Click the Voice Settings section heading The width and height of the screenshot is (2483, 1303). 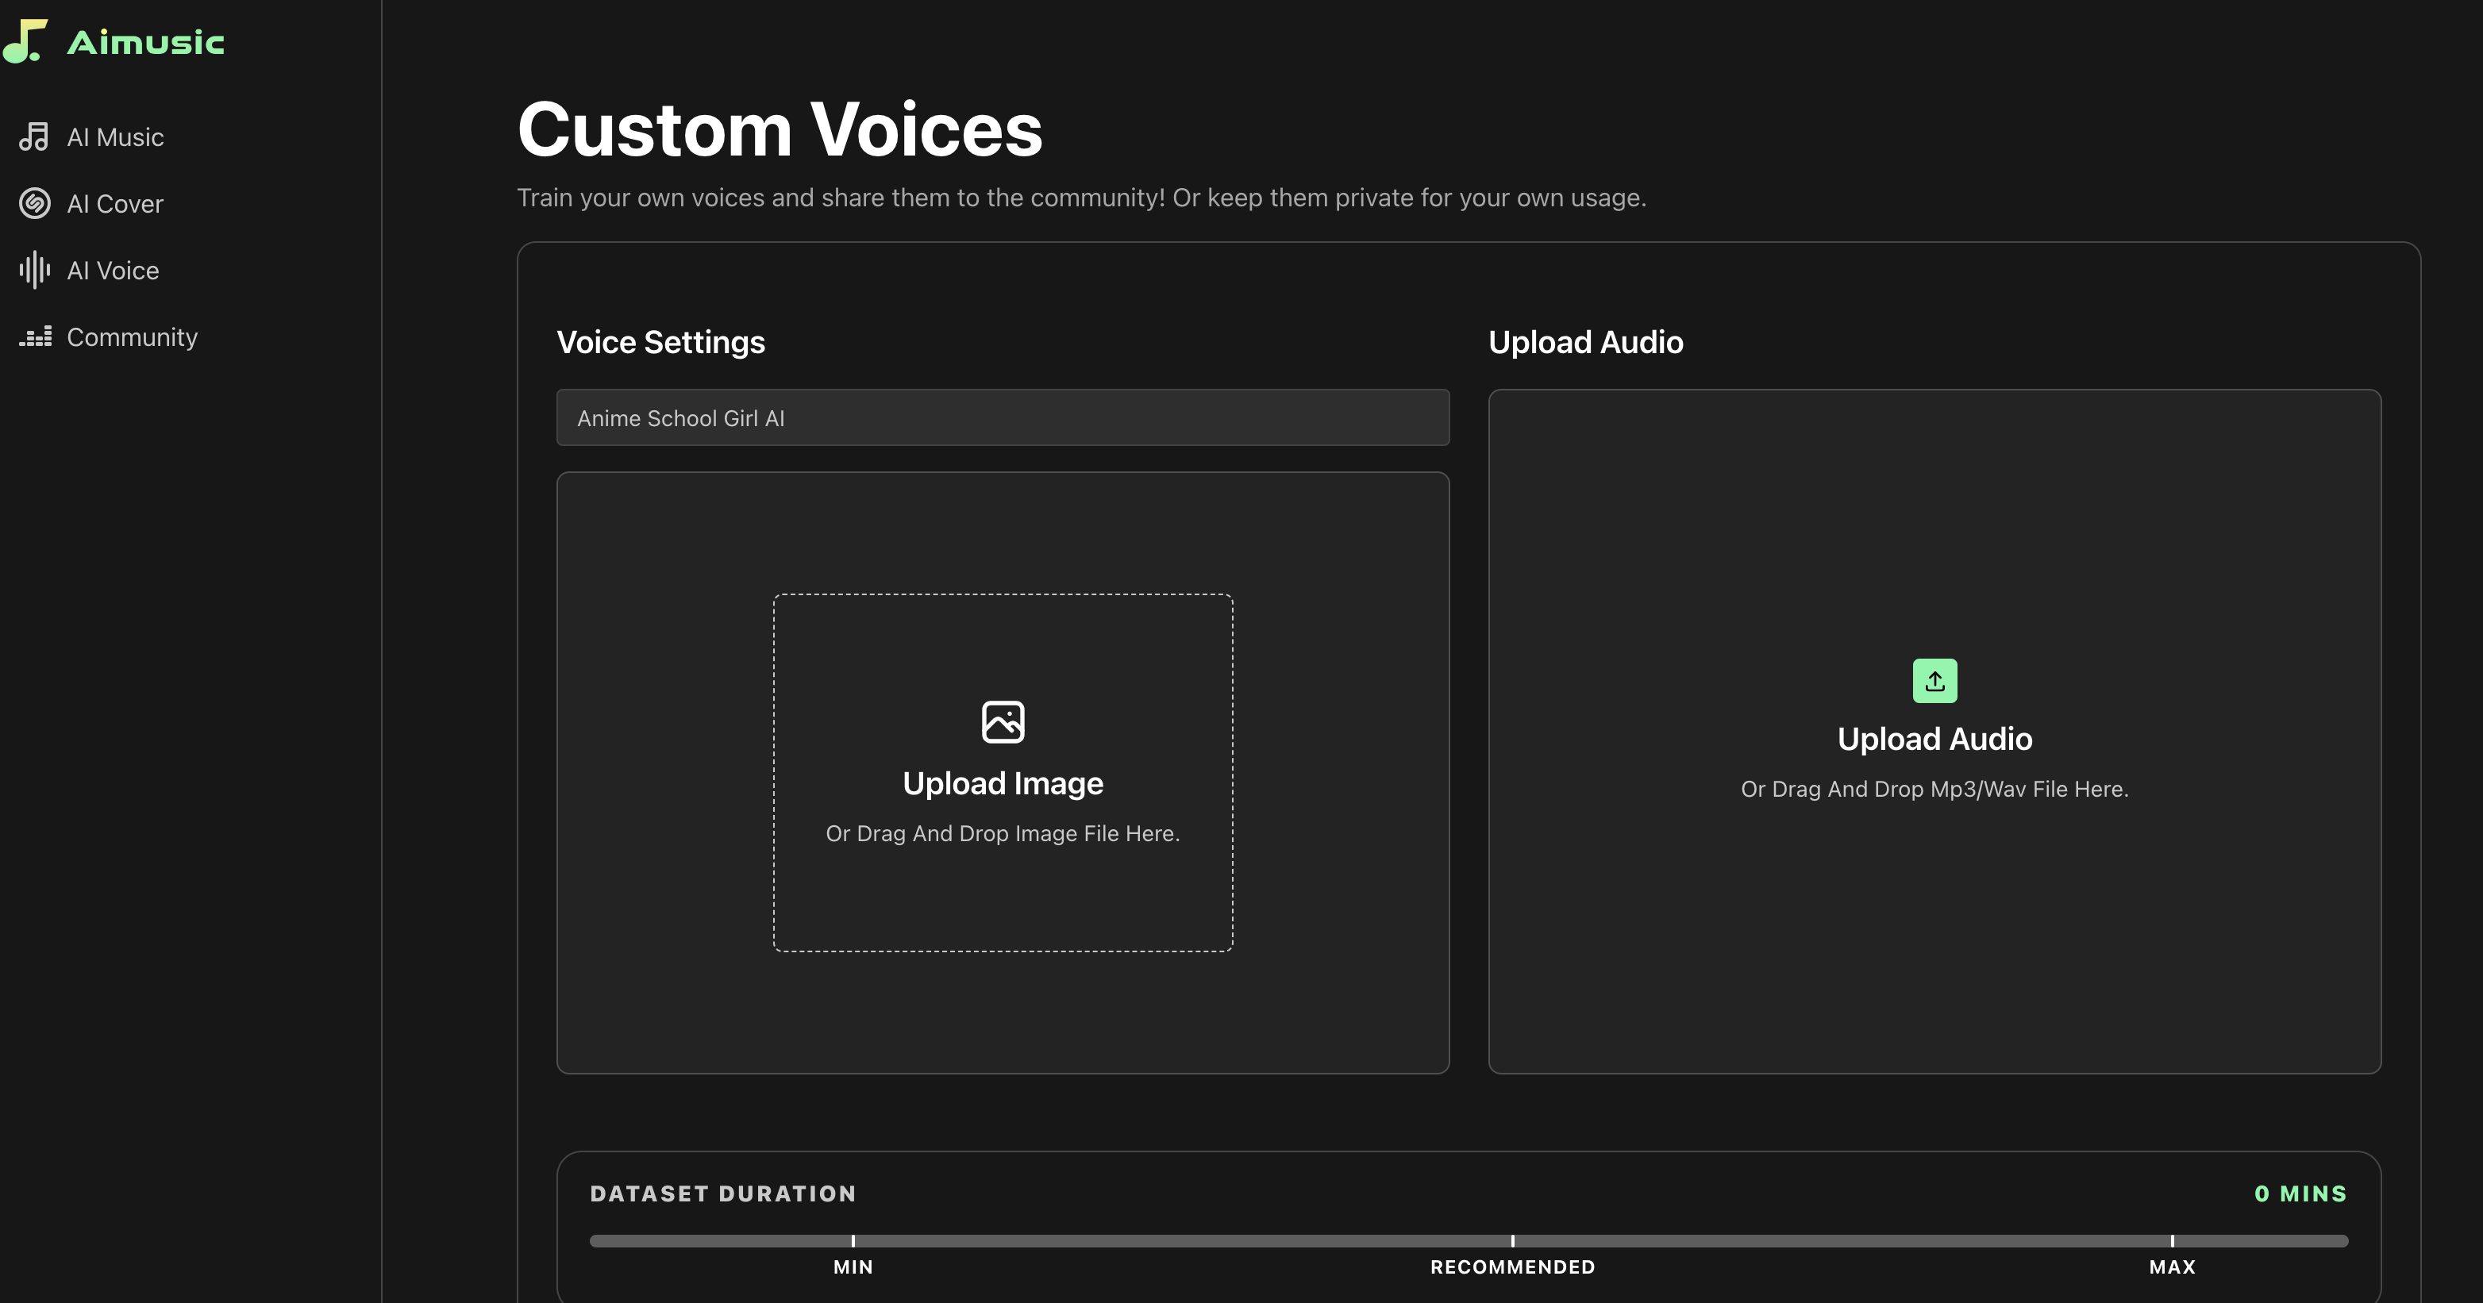[x=661, y=342]
